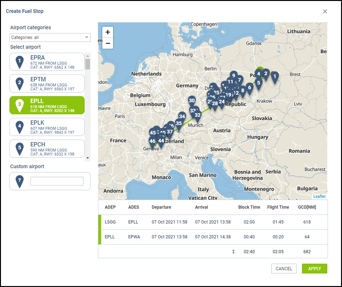Zoom out on the map
342x287 pixels.
[x=108, y=43]
